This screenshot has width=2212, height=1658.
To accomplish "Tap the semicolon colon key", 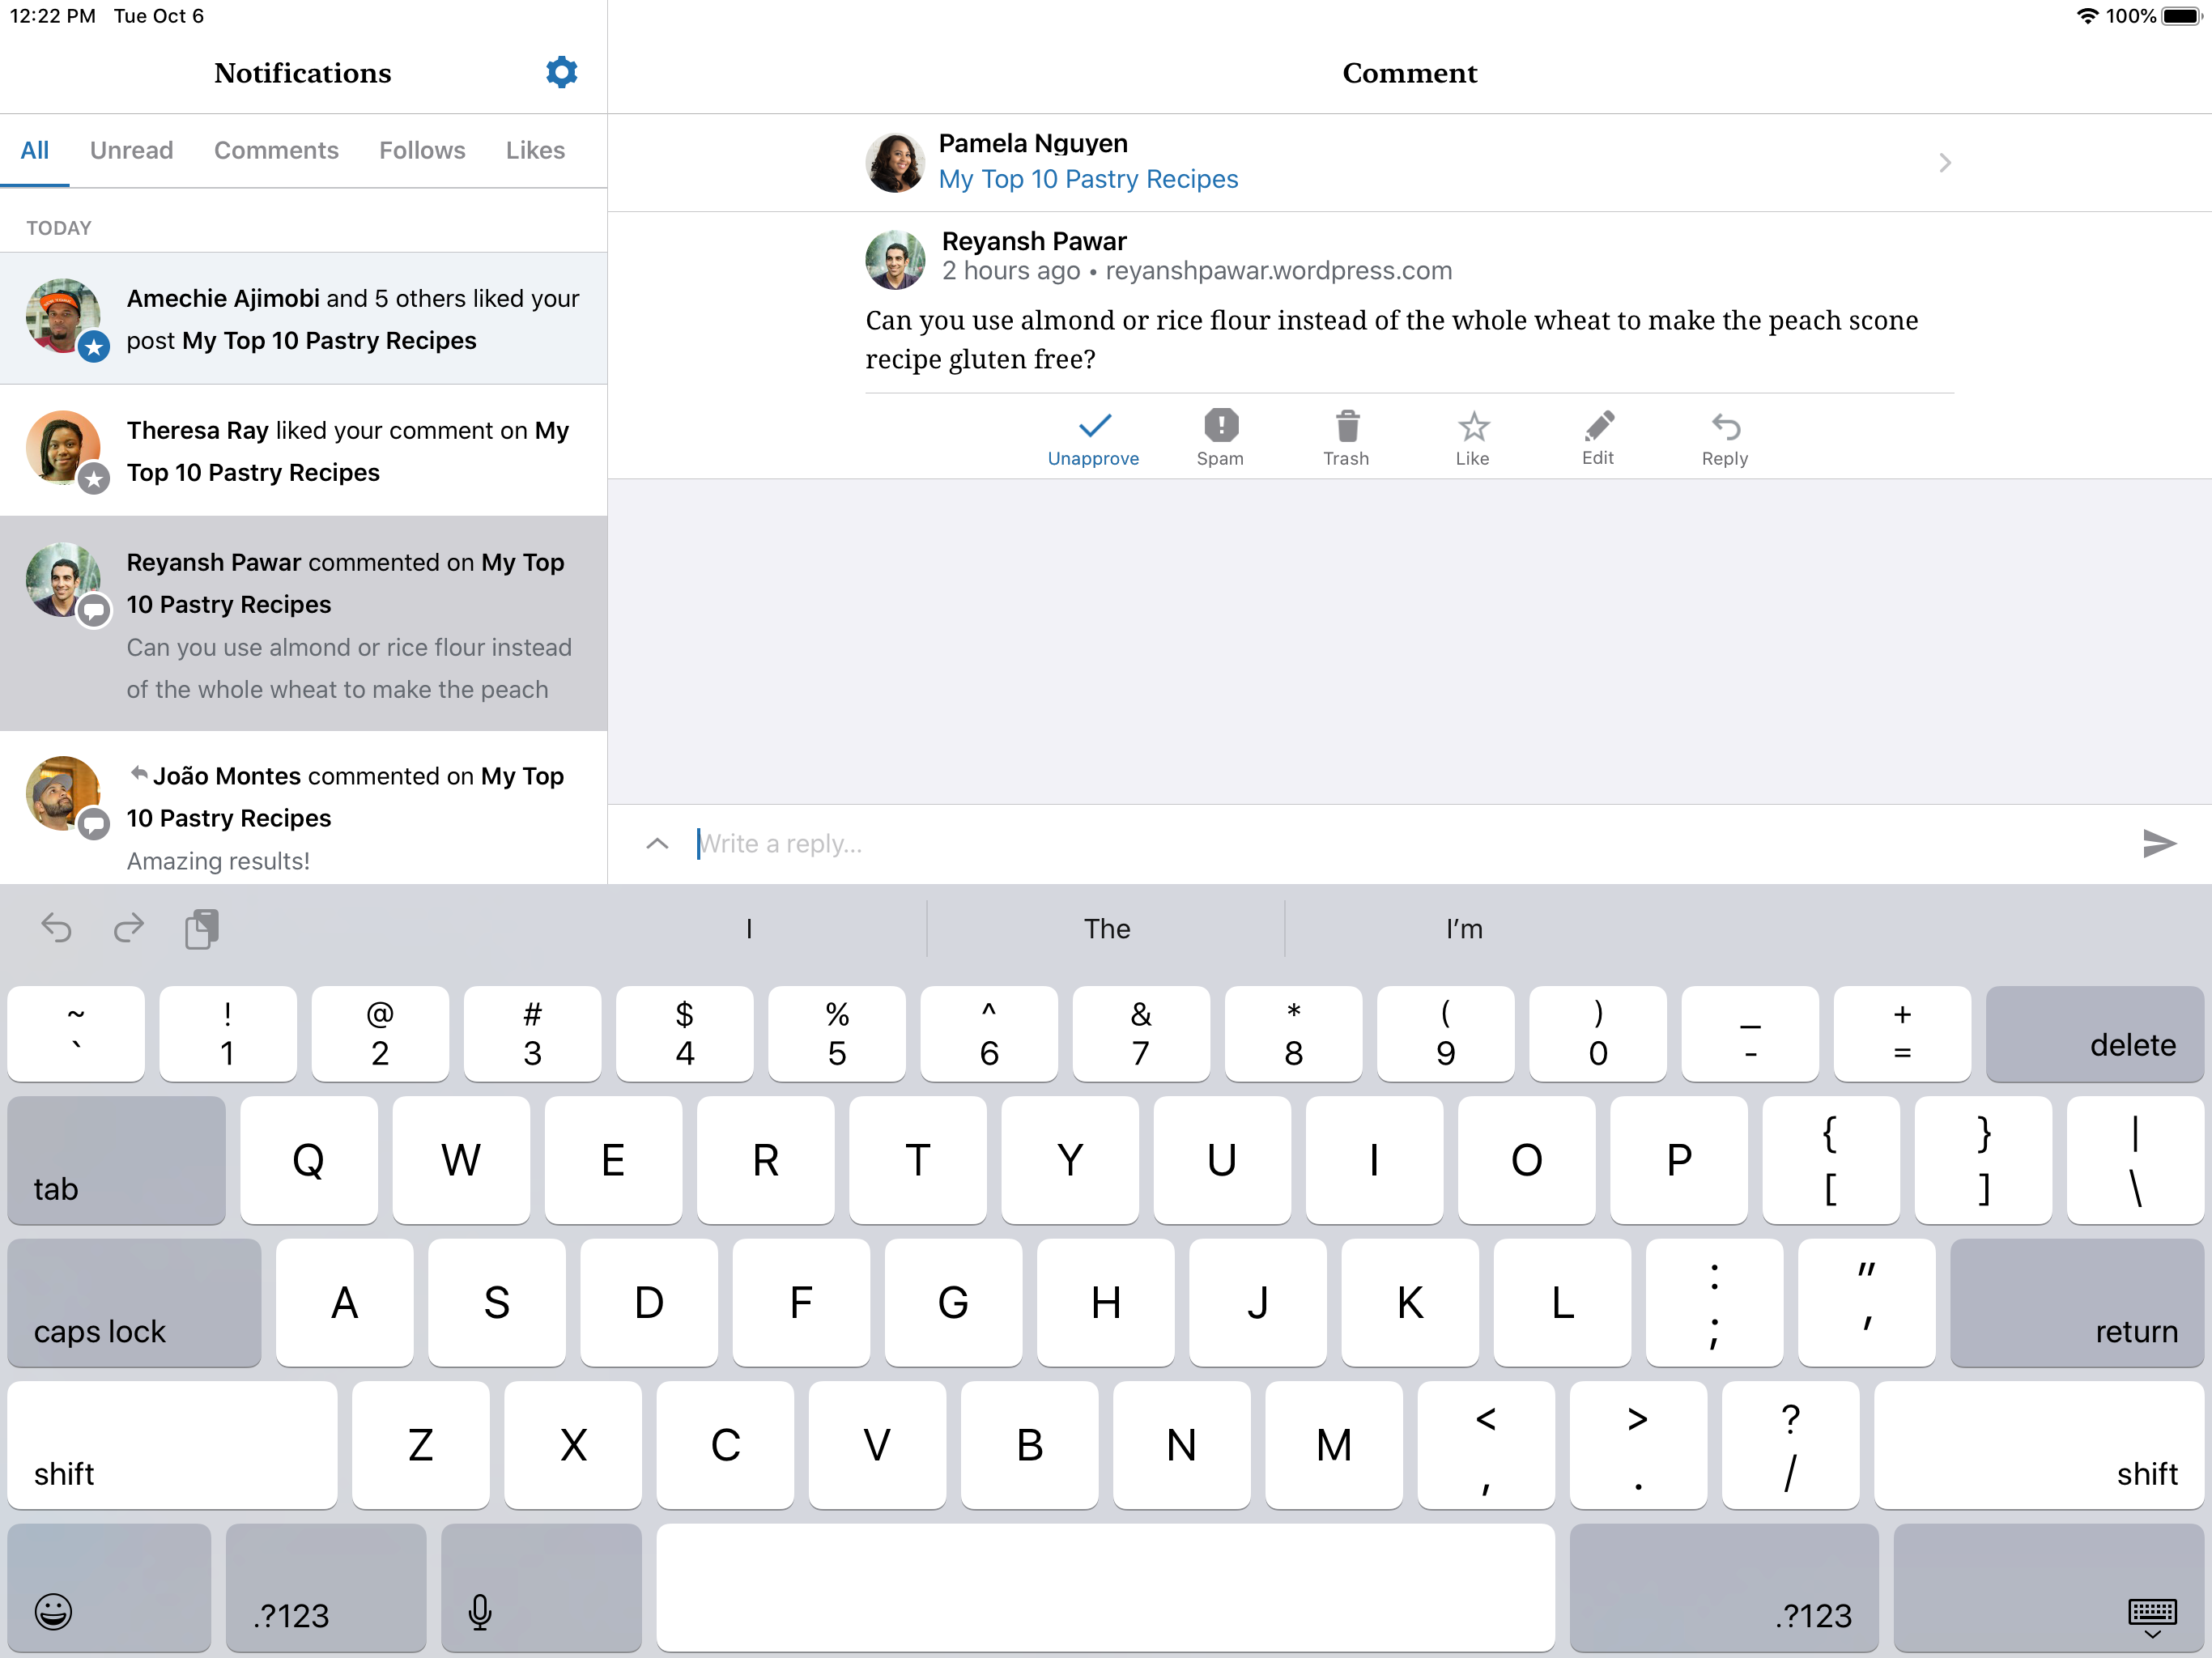I will pyautogui.click(x=1714, y=1302).
